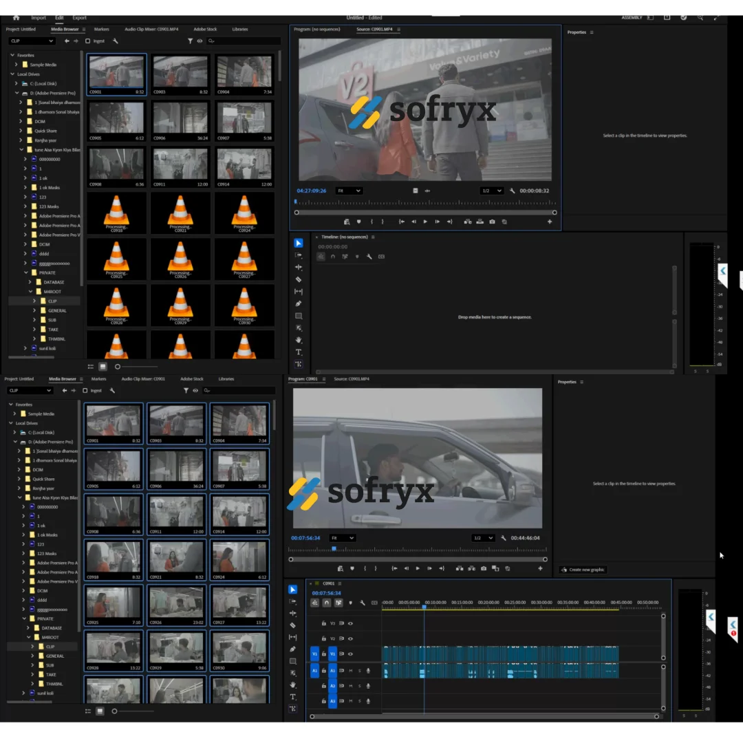The height and width of the screenshot is (743, 743).
Task: Toggle the snap magnet in the C0901 timeline
Action: 327,603
